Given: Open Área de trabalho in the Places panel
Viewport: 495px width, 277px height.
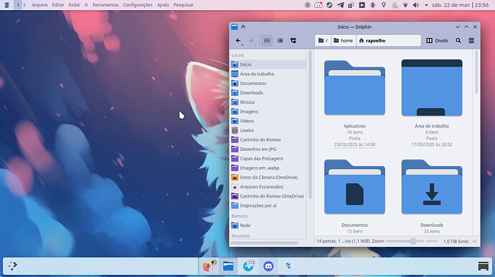Looking at the screenshot, I should coord(268,74).
